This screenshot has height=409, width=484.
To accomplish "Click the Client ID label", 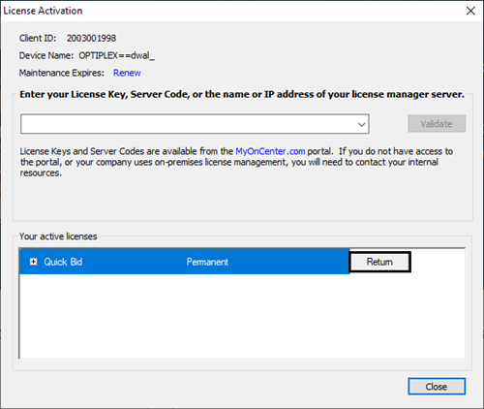I will point(38,38).
